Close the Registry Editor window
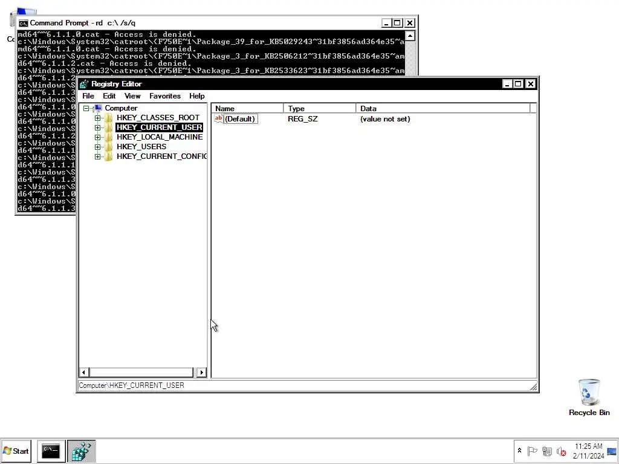This screenshot has width=619, height=464. (531, 84)
